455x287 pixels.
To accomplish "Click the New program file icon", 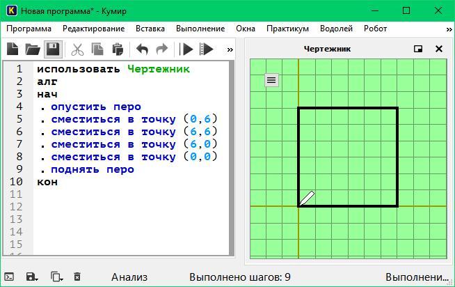I will tap(13, 49).
